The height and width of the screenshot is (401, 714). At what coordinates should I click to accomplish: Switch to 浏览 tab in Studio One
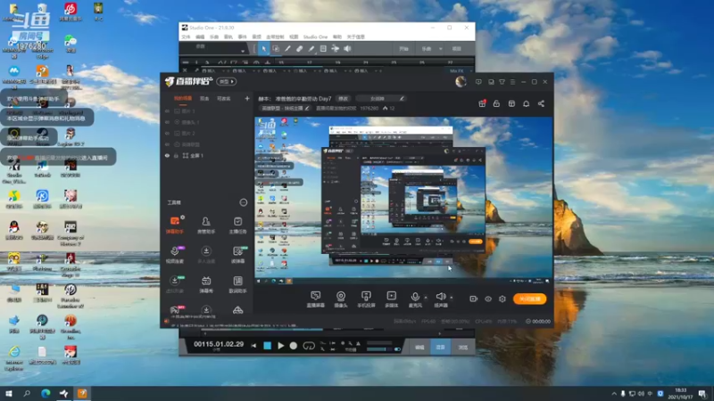coord(462,347)
